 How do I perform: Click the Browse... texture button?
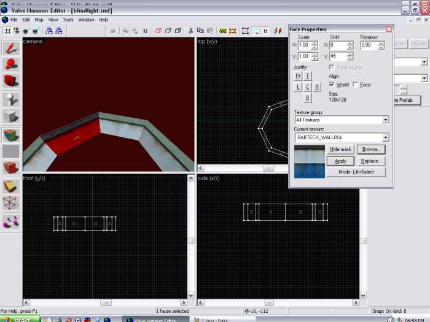click(x=370, y=149)
